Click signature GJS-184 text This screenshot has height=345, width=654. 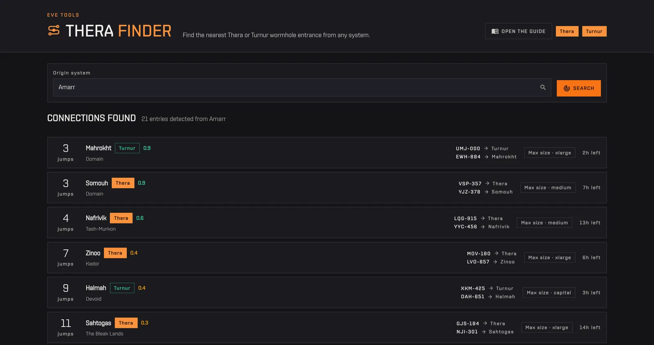click(468, 324)
